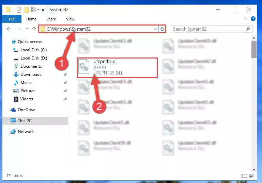Click the pin icon beside Downloads
262x183 pixels.
click(65, 74)
